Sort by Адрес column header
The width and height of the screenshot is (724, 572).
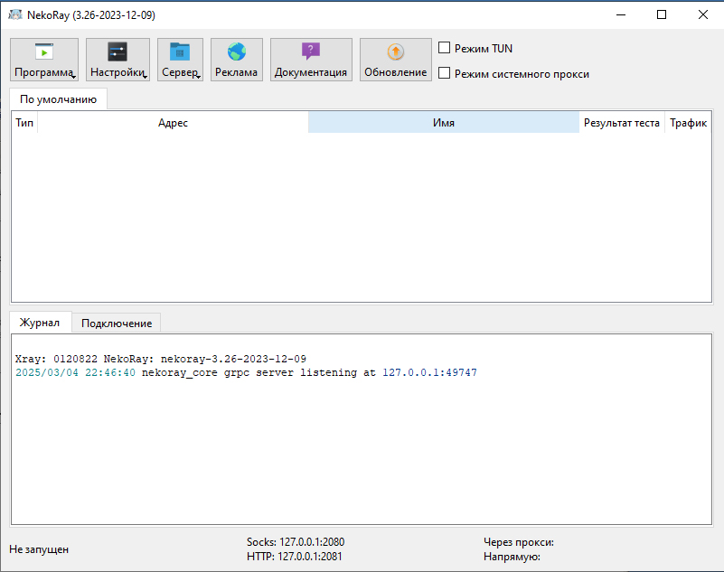point(173,123)
